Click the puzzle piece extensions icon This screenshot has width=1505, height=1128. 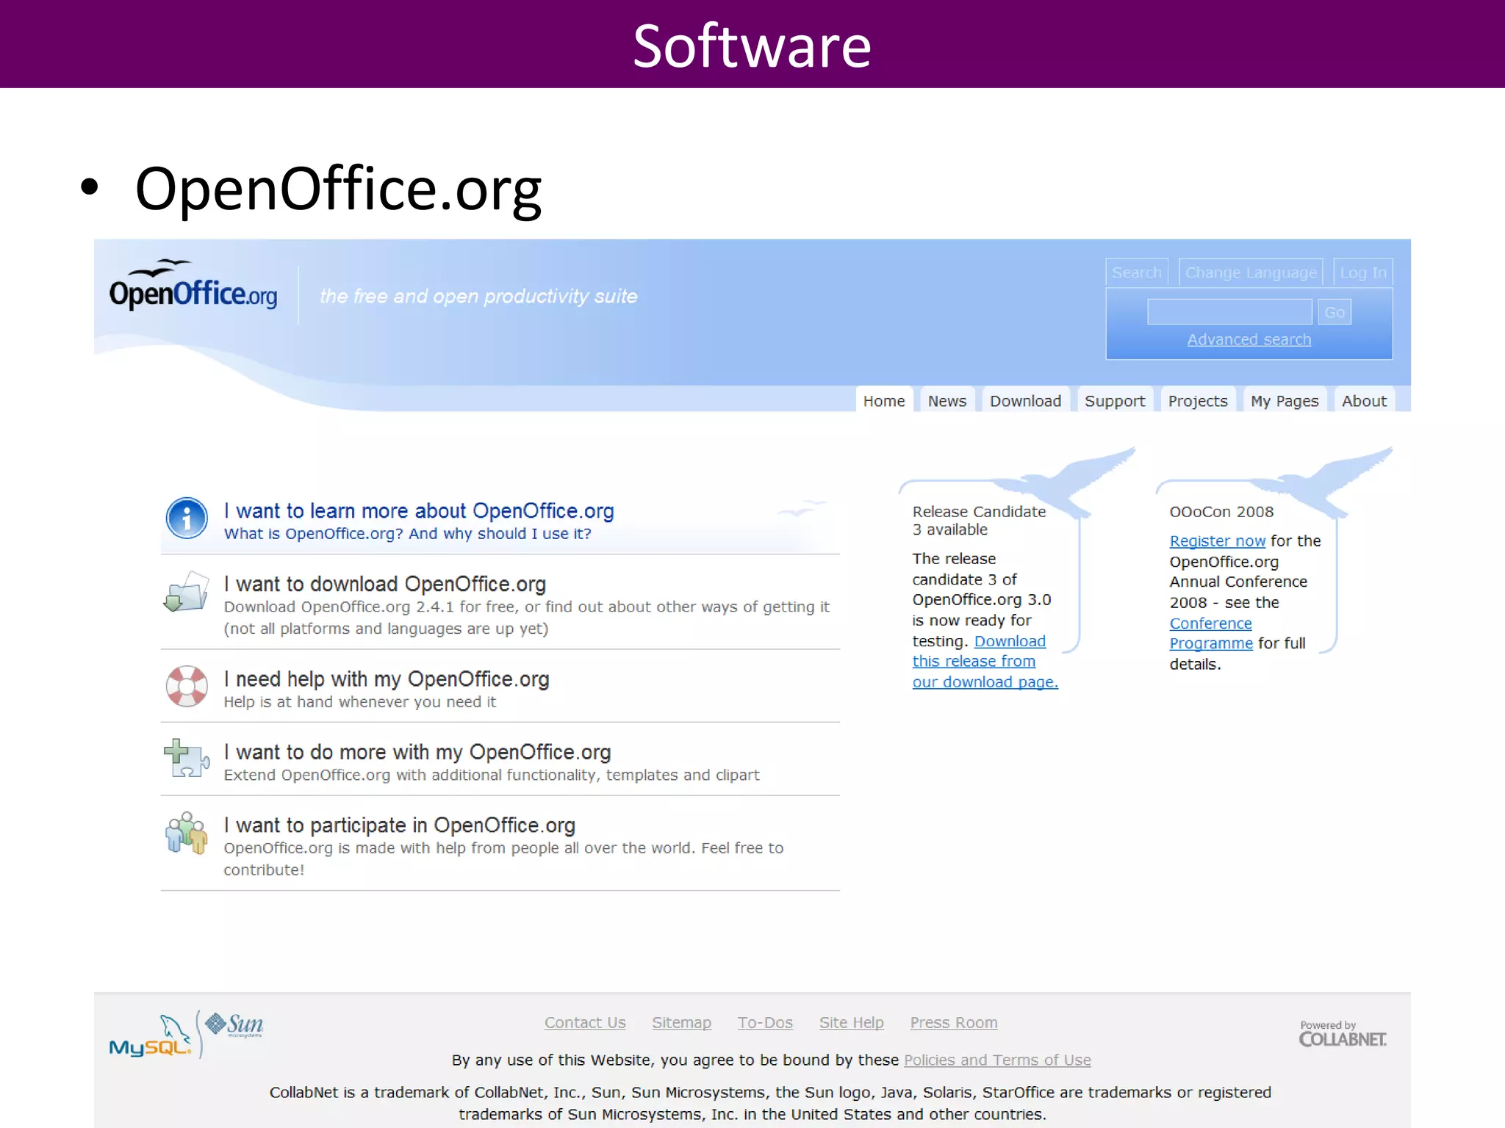tap(185, 758)
